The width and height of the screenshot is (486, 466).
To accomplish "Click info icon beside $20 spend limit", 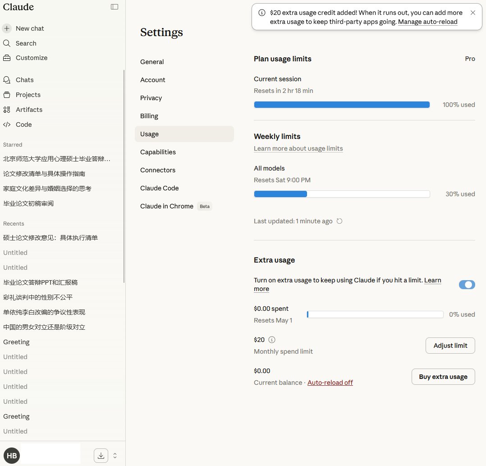I will 272,340.
